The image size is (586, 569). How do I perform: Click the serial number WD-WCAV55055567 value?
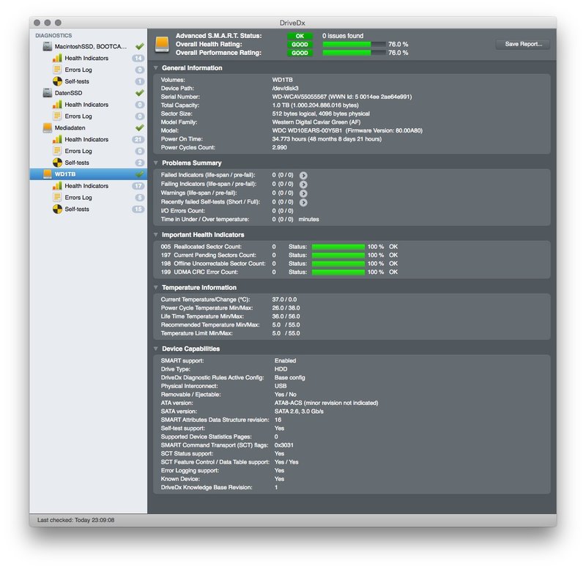pyautogui.click(x=300, y=97)
